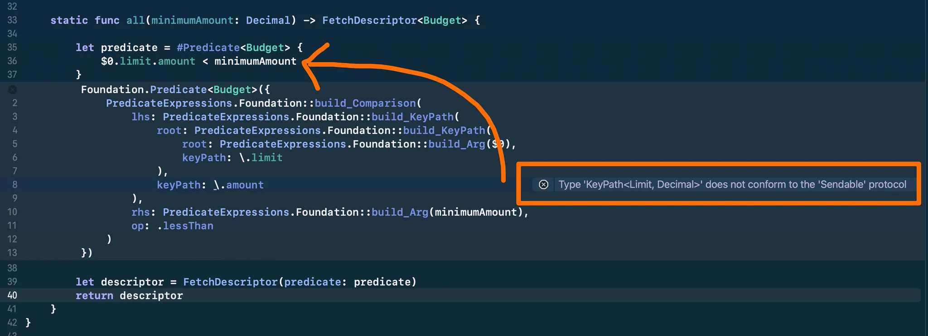Image resolution: width=928 pixels, height=336 pixels.
Task: Click the 'static' keyword
Action: (69, 20)
